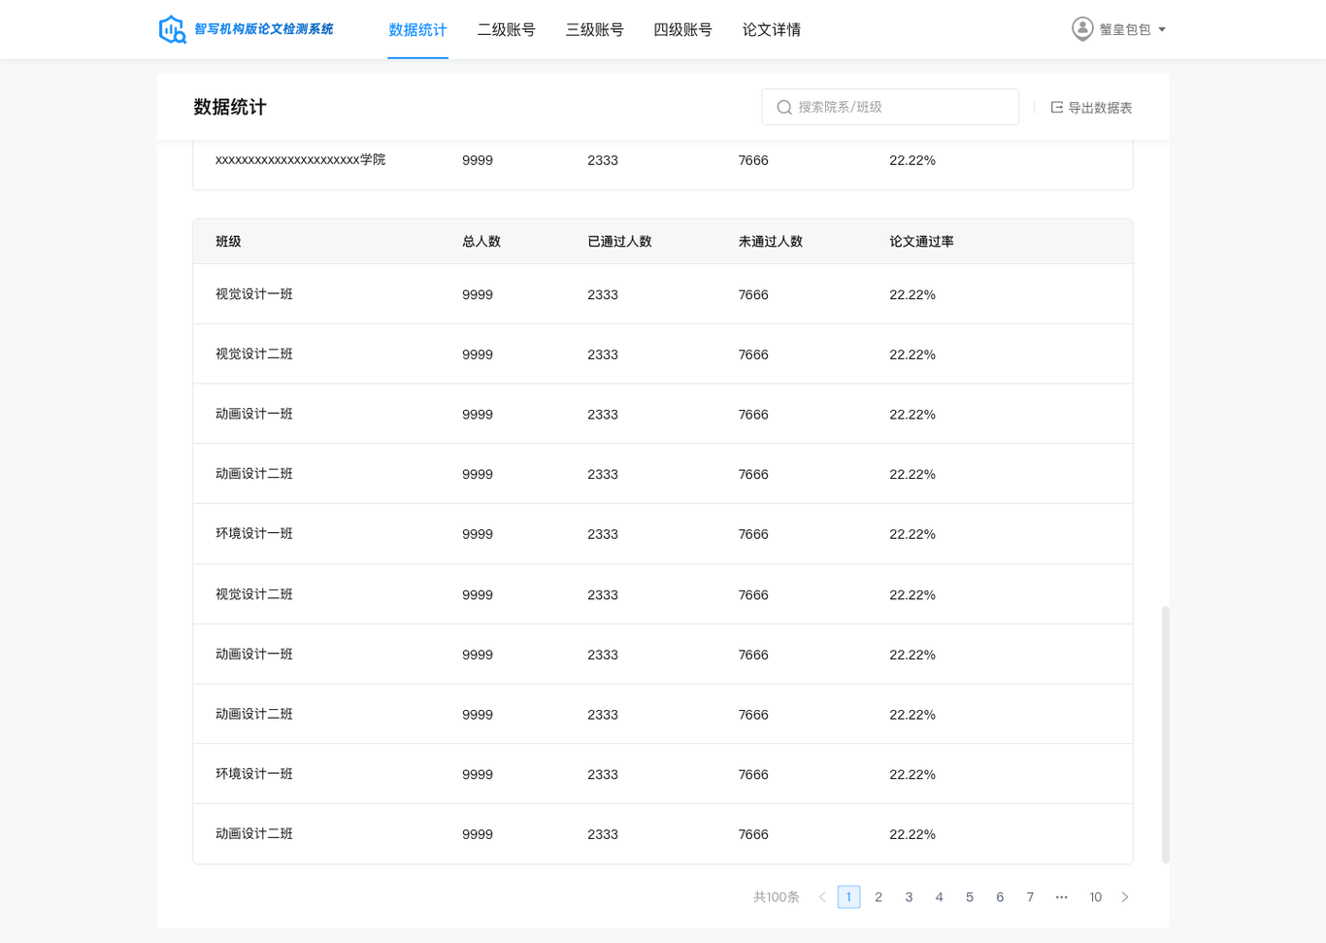1326x943 pixels.
Task: Click the search magnifier icon
Action: coord(784,107)
